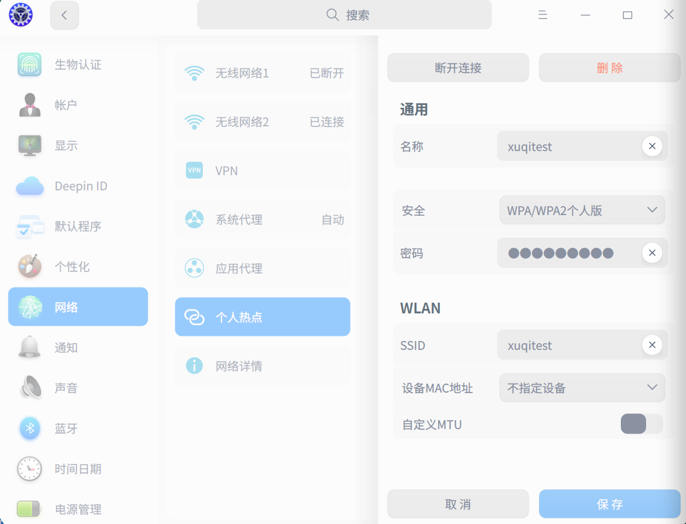Open 个性化 settings

(x=78, y=267)
